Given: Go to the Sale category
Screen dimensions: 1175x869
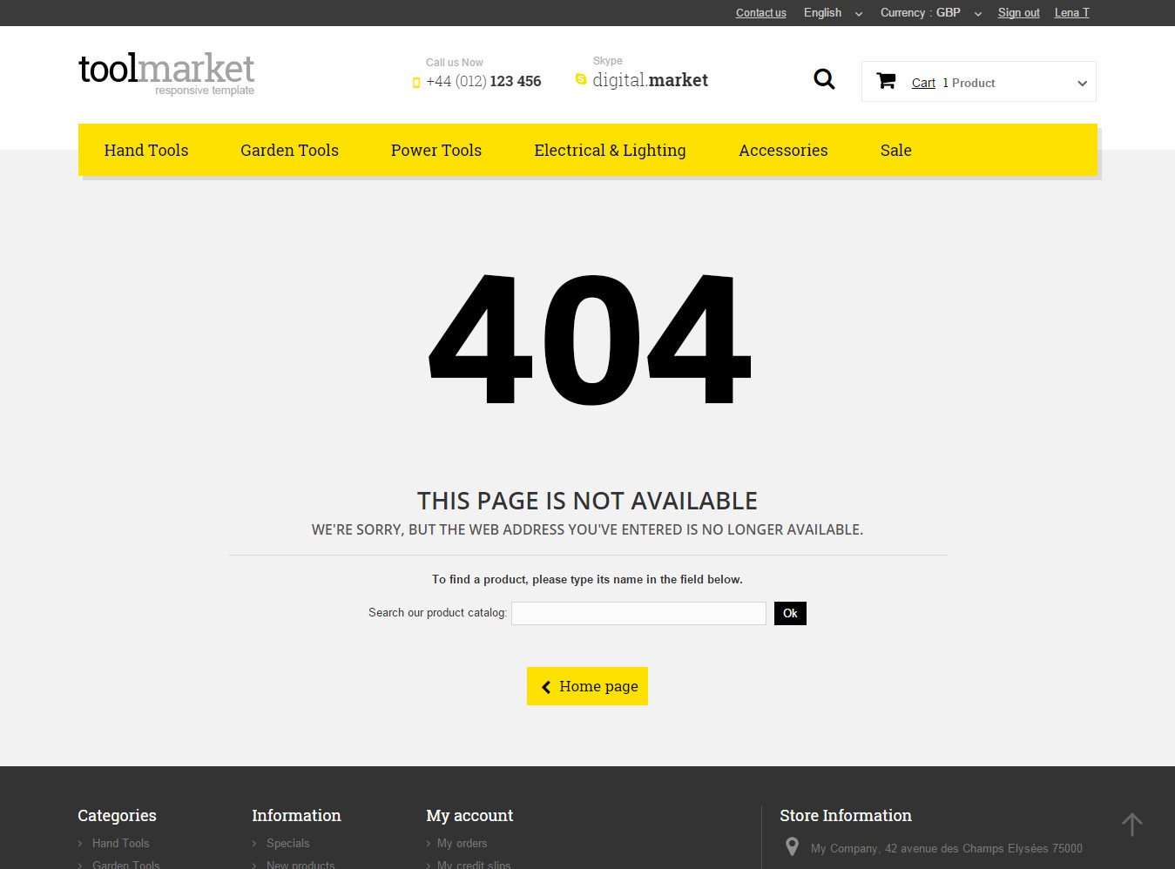Looking at the screenshot, I should [895, 151].
